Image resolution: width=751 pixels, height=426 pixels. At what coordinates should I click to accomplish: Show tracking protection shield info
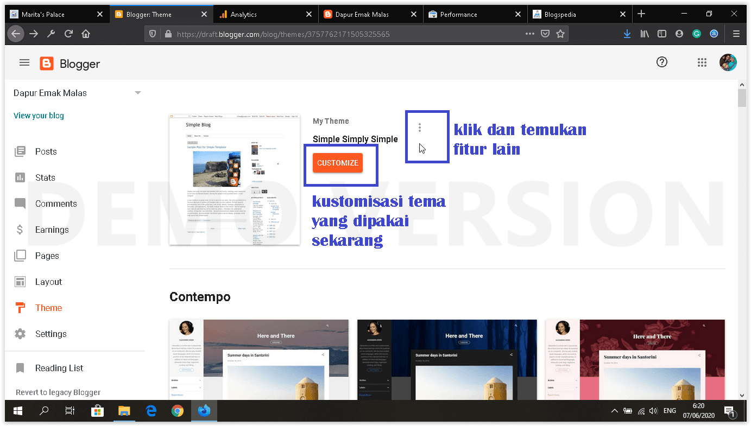(153, 34)
